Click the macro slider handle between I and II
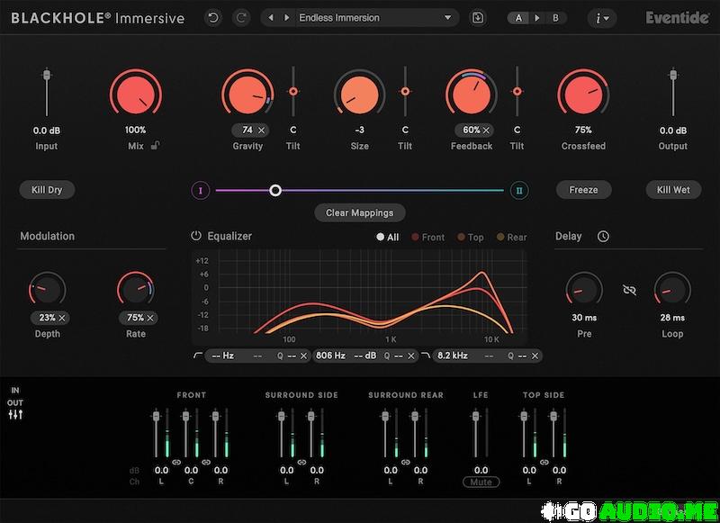The height and width of the screenshot is (523, 720). tap(275, 190)
